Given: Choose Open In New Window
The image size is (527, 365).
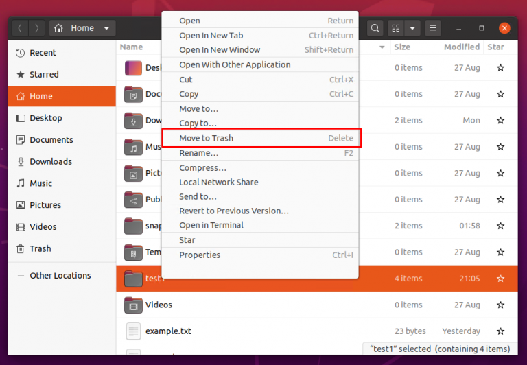Looking at the screenshot, I should [x=260, y=50].
